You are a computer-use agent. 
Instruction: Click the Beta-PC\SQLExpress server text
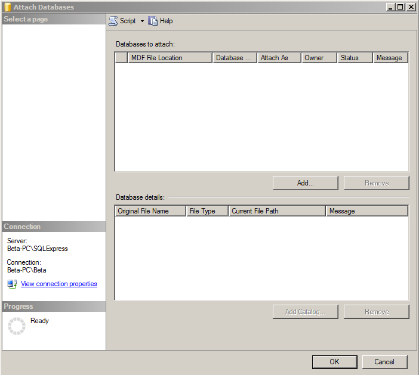[x=38, y=249]
